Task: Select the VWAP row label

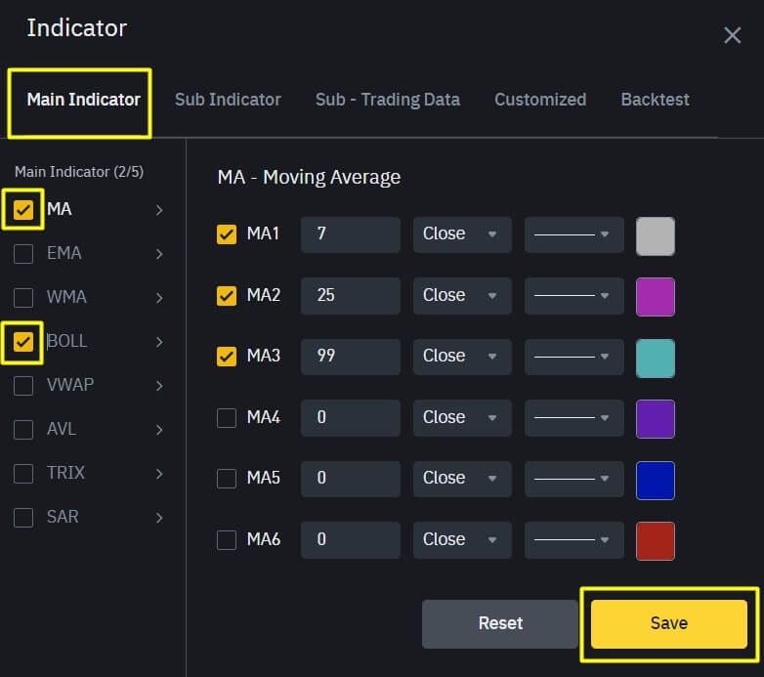Action: (x=70, y=385)
